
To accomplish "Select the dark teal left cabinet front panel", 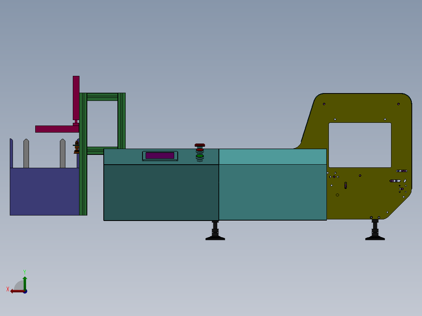I will 161,192.
